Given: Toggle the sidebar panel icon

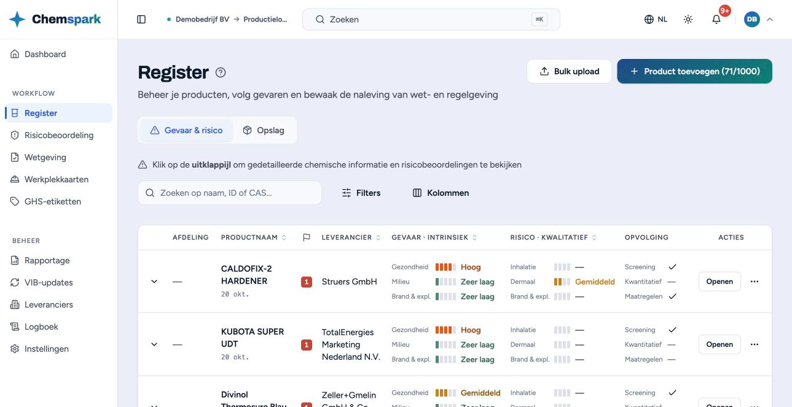Looking at the screenshot, I should click(x=141, y=20).
